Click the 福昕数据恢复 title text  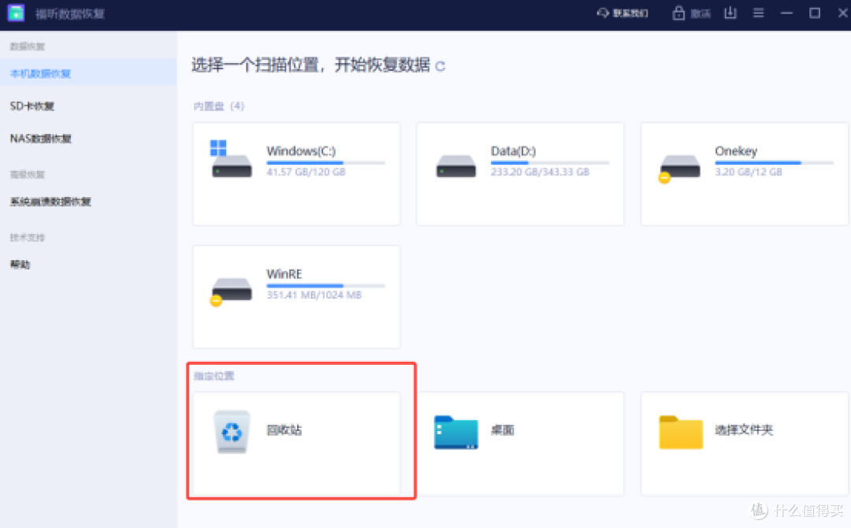[x=70, y=13]
